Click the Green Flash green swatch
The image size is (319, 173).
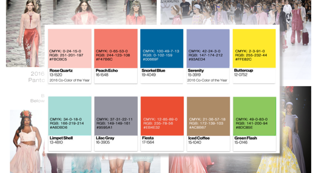click(254, 116)
